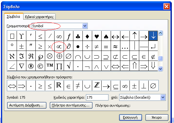174x123 pixels.
Task: Choose the proportional-to ∝ symbol
Action: [x=59, y=46]
